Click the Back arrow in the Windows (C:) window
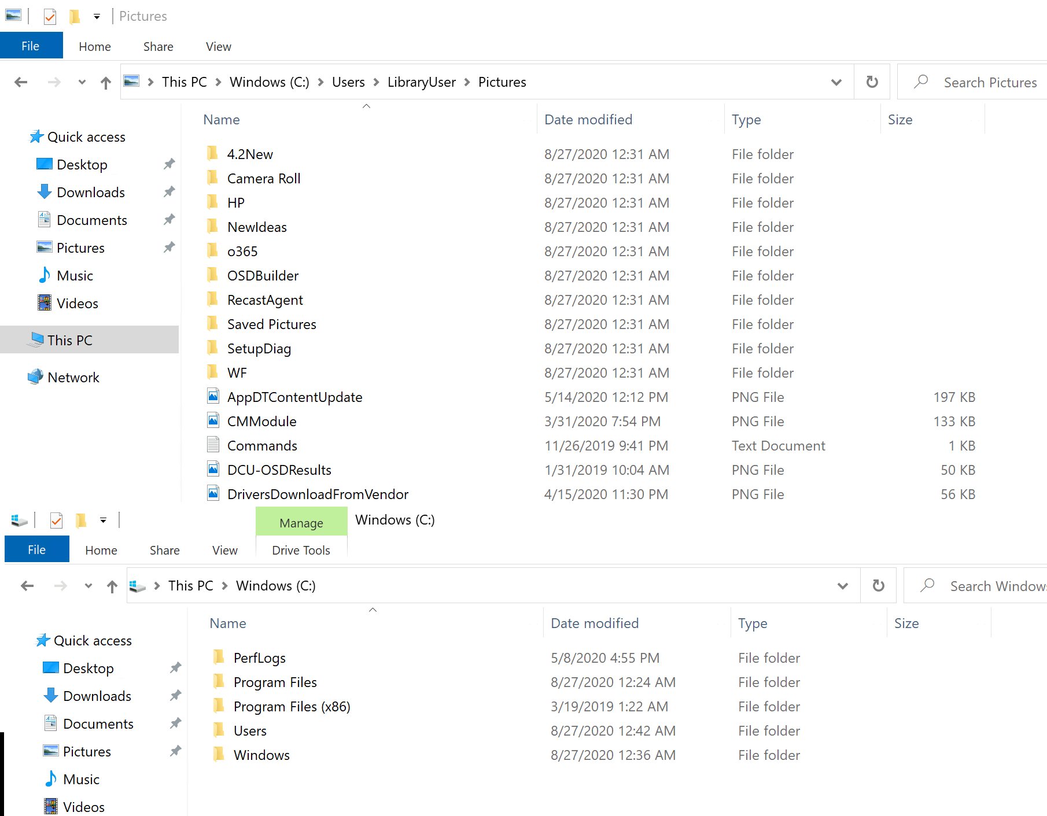Viewport: 1047px width, 816px height. 27,586
